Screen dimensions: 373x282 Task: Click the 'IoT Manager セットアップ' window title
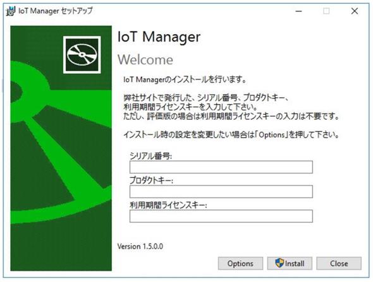tap(56, 11)
